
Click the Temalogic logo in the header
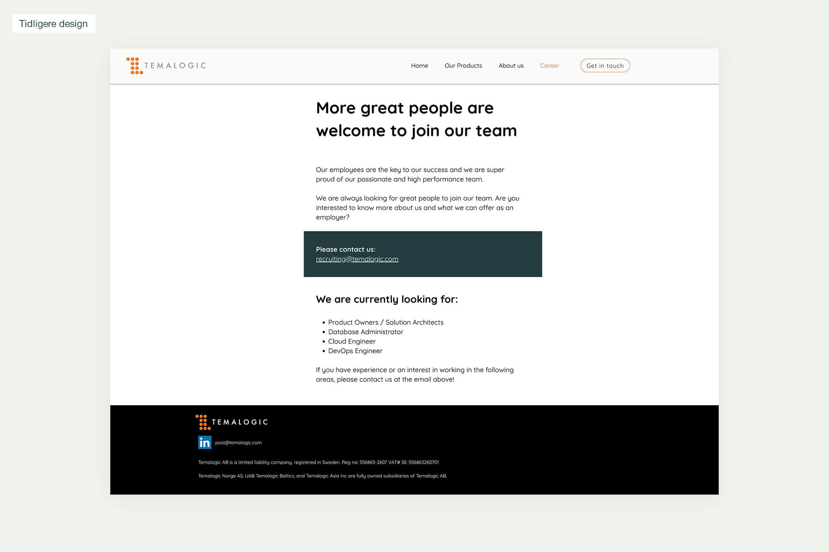click(x=166, y=65)
